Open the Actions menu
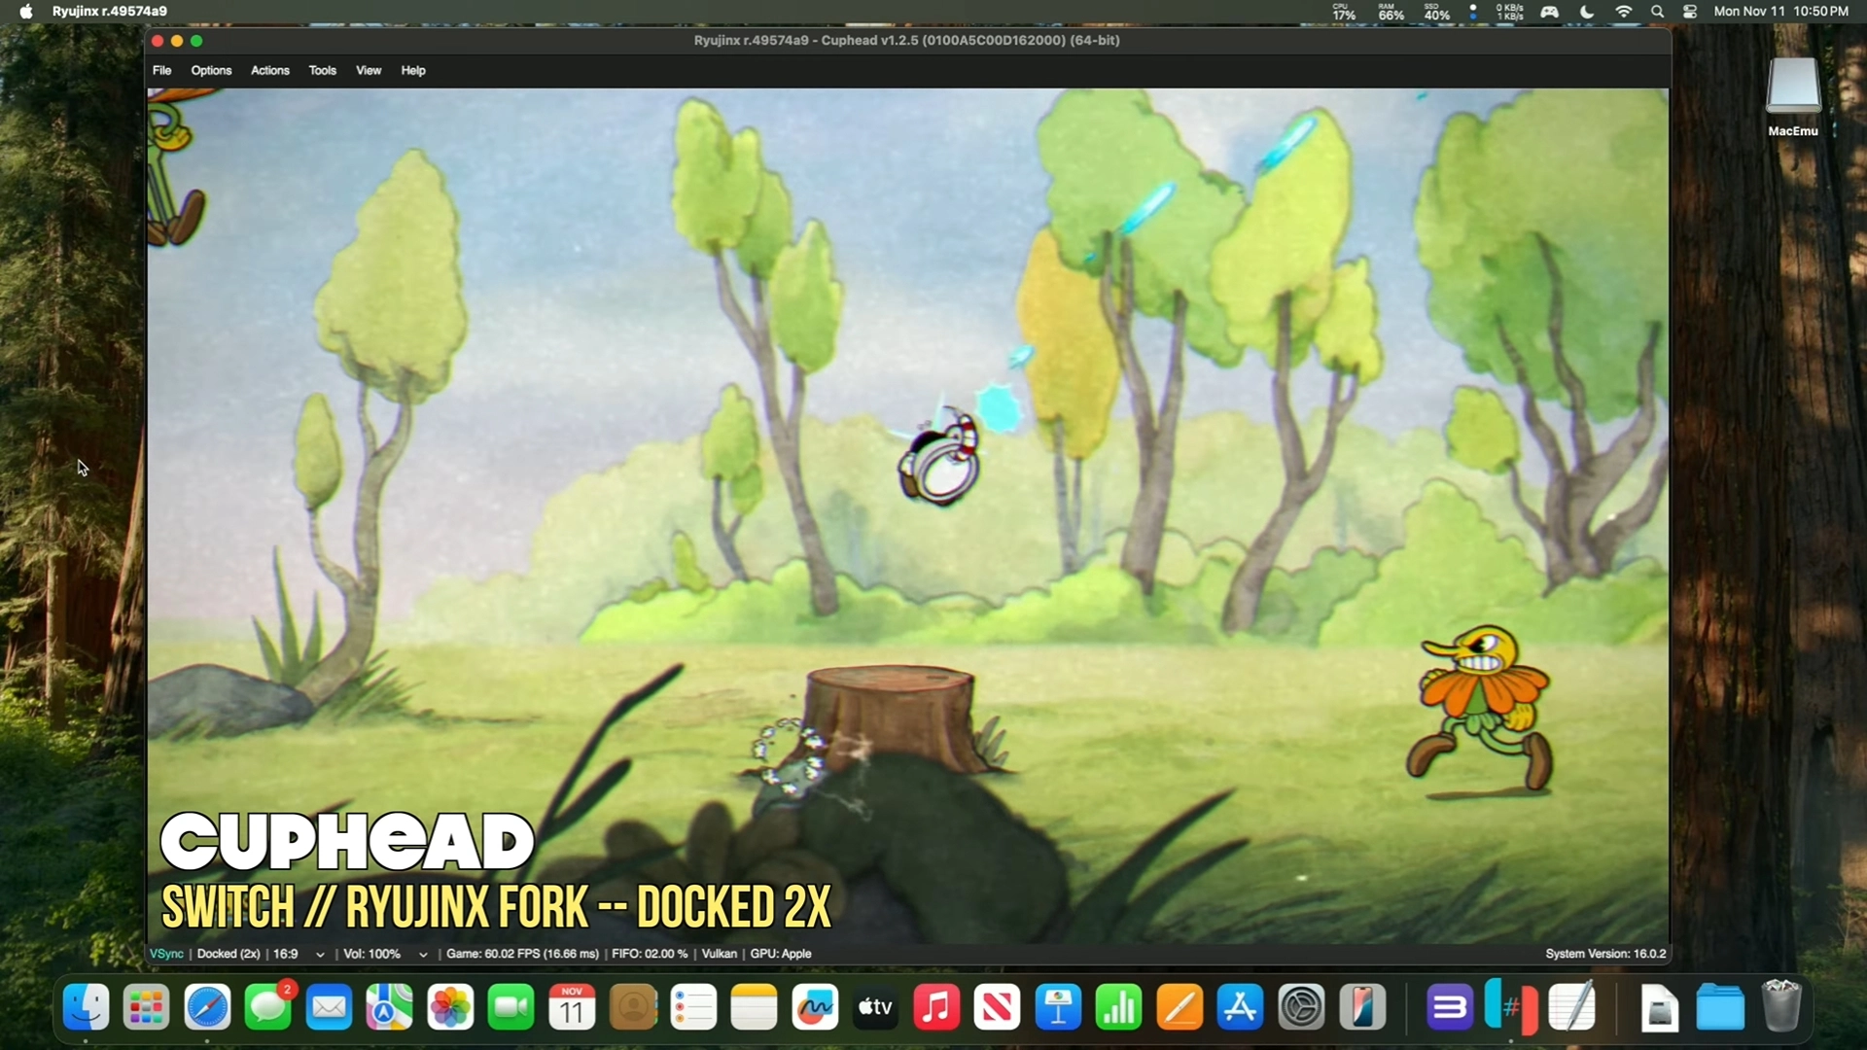Viewport: 1867px width, 1050px height. pos(269,70)
